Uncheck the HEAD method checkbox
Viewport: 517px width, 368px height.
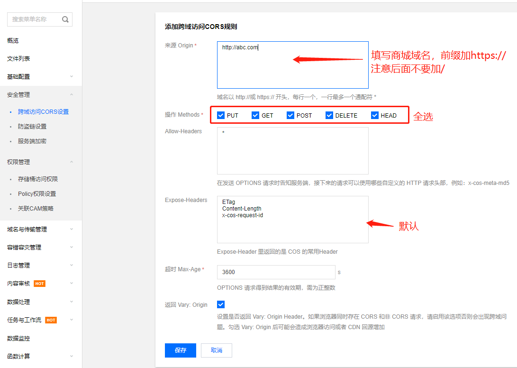pos(375,115)
